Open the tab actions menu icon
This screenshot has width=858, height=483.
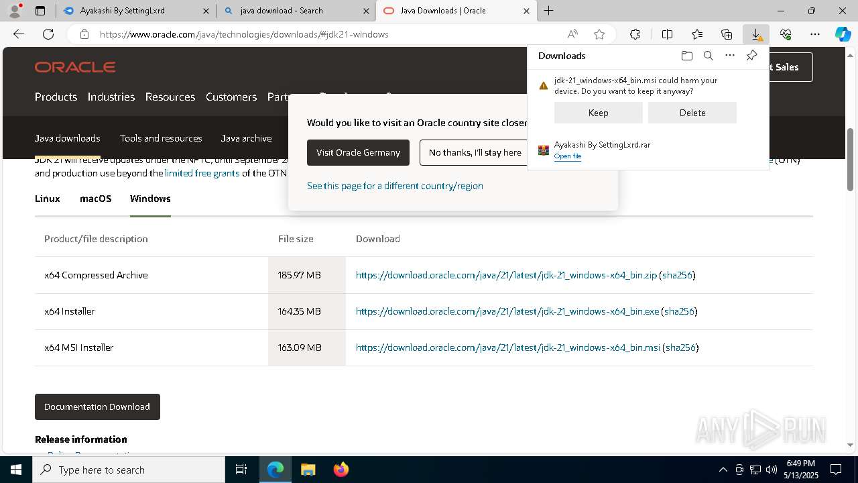[40, 11]
